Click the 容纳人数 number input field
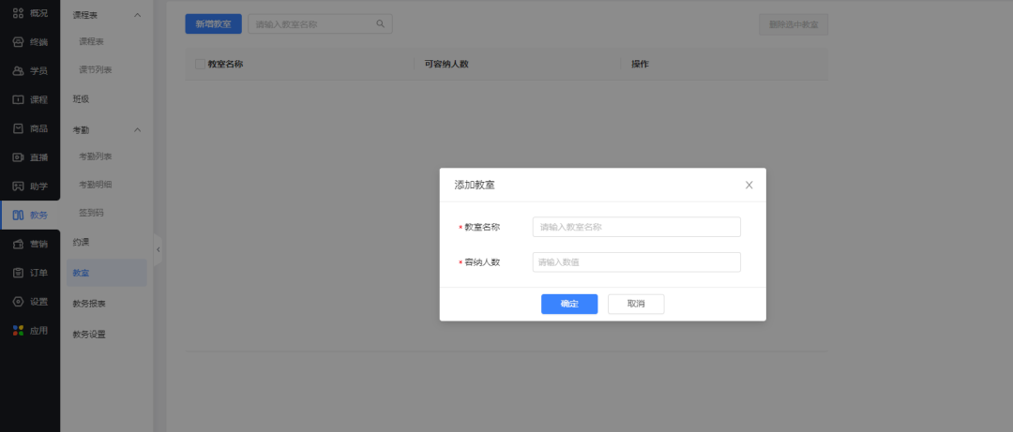The width and height of the screenshot is (1013, 432). (636, 262)
